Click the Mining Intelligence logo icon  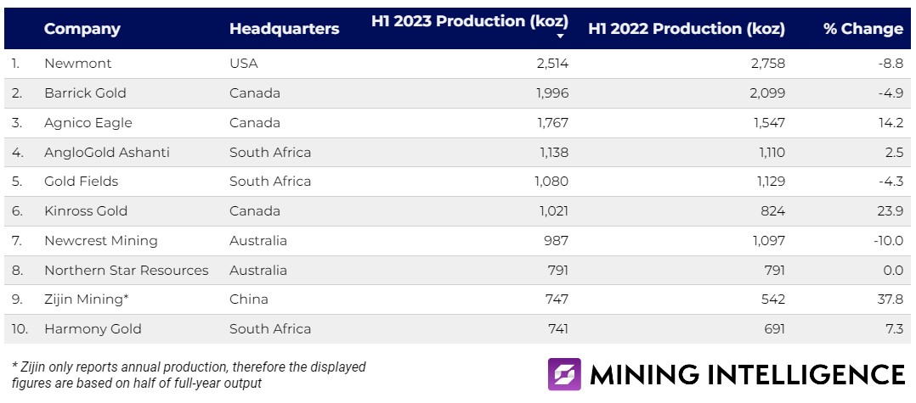click(565, 374)
